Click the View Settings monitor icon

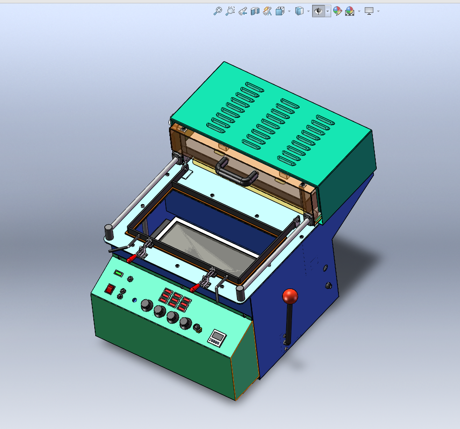pyautogui.click(x=369, y=11)
